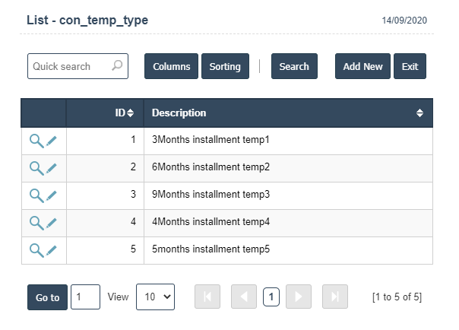Open details magnifier for 6Months installment temp2
The height and width of the screenshot is (330, 459).
click(x=36, y=168)
